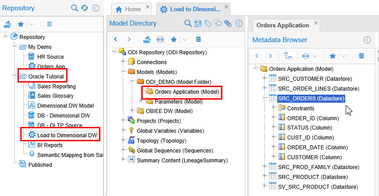The height and width of the screenshot is (196, 379).
Task: Select DB - Dimensional DW item
Action: [63, 116]
